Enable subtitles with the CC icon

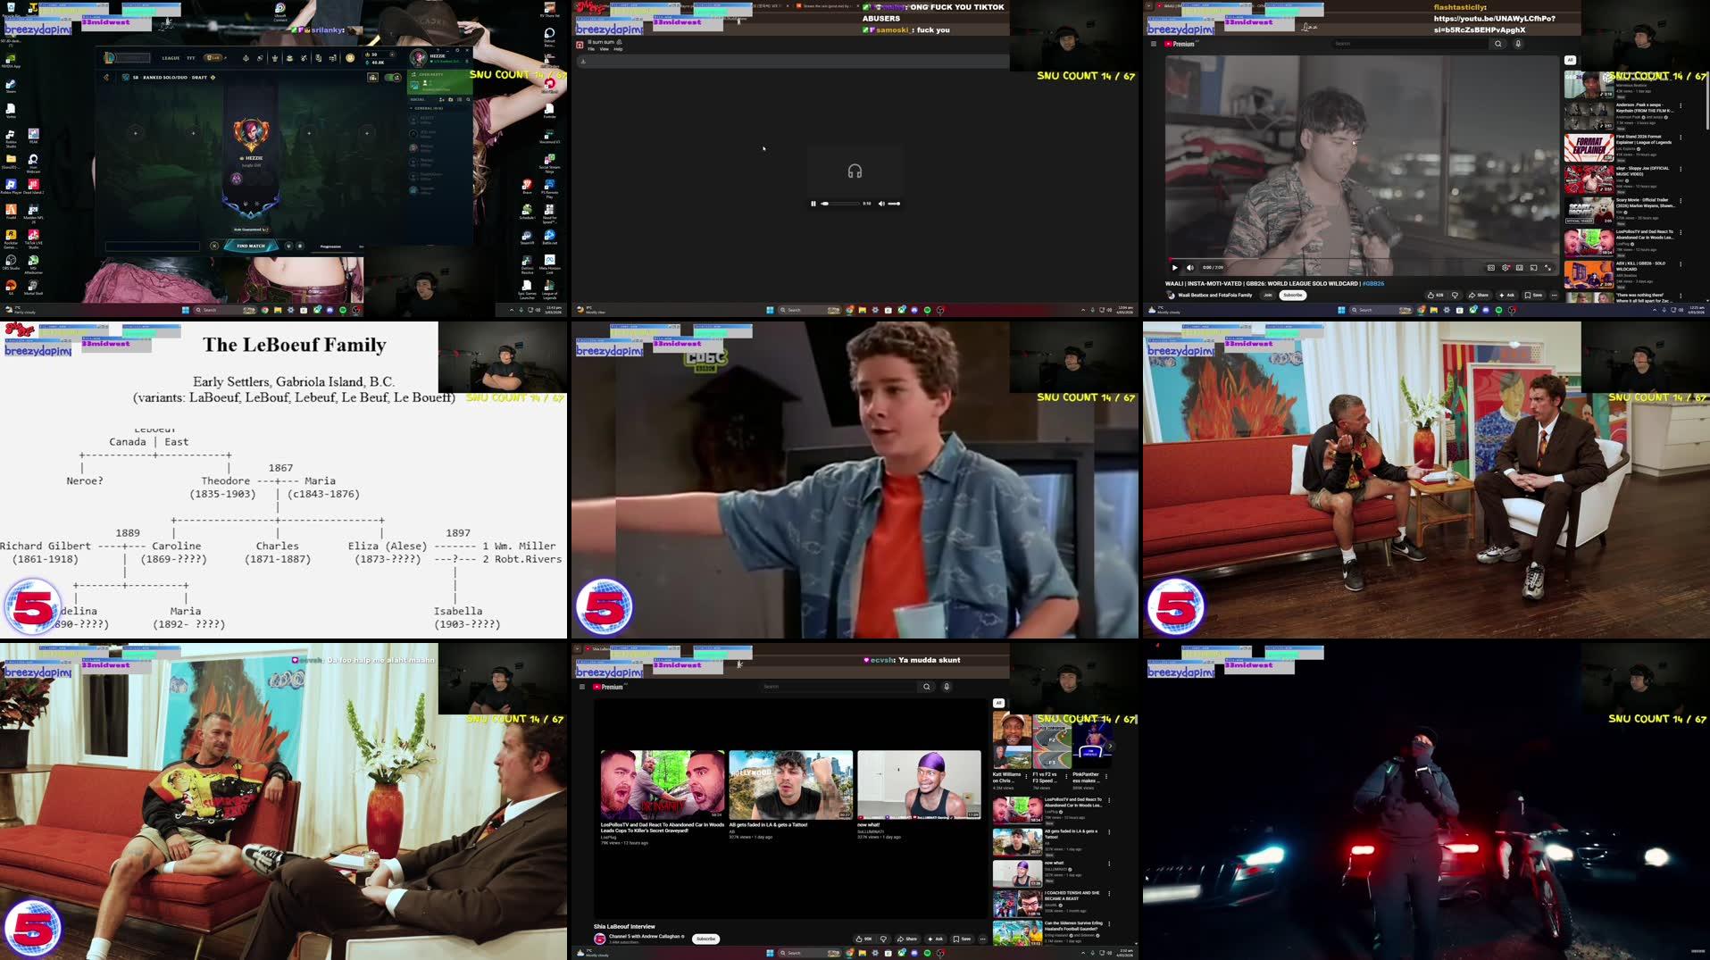pos(1490,268)
